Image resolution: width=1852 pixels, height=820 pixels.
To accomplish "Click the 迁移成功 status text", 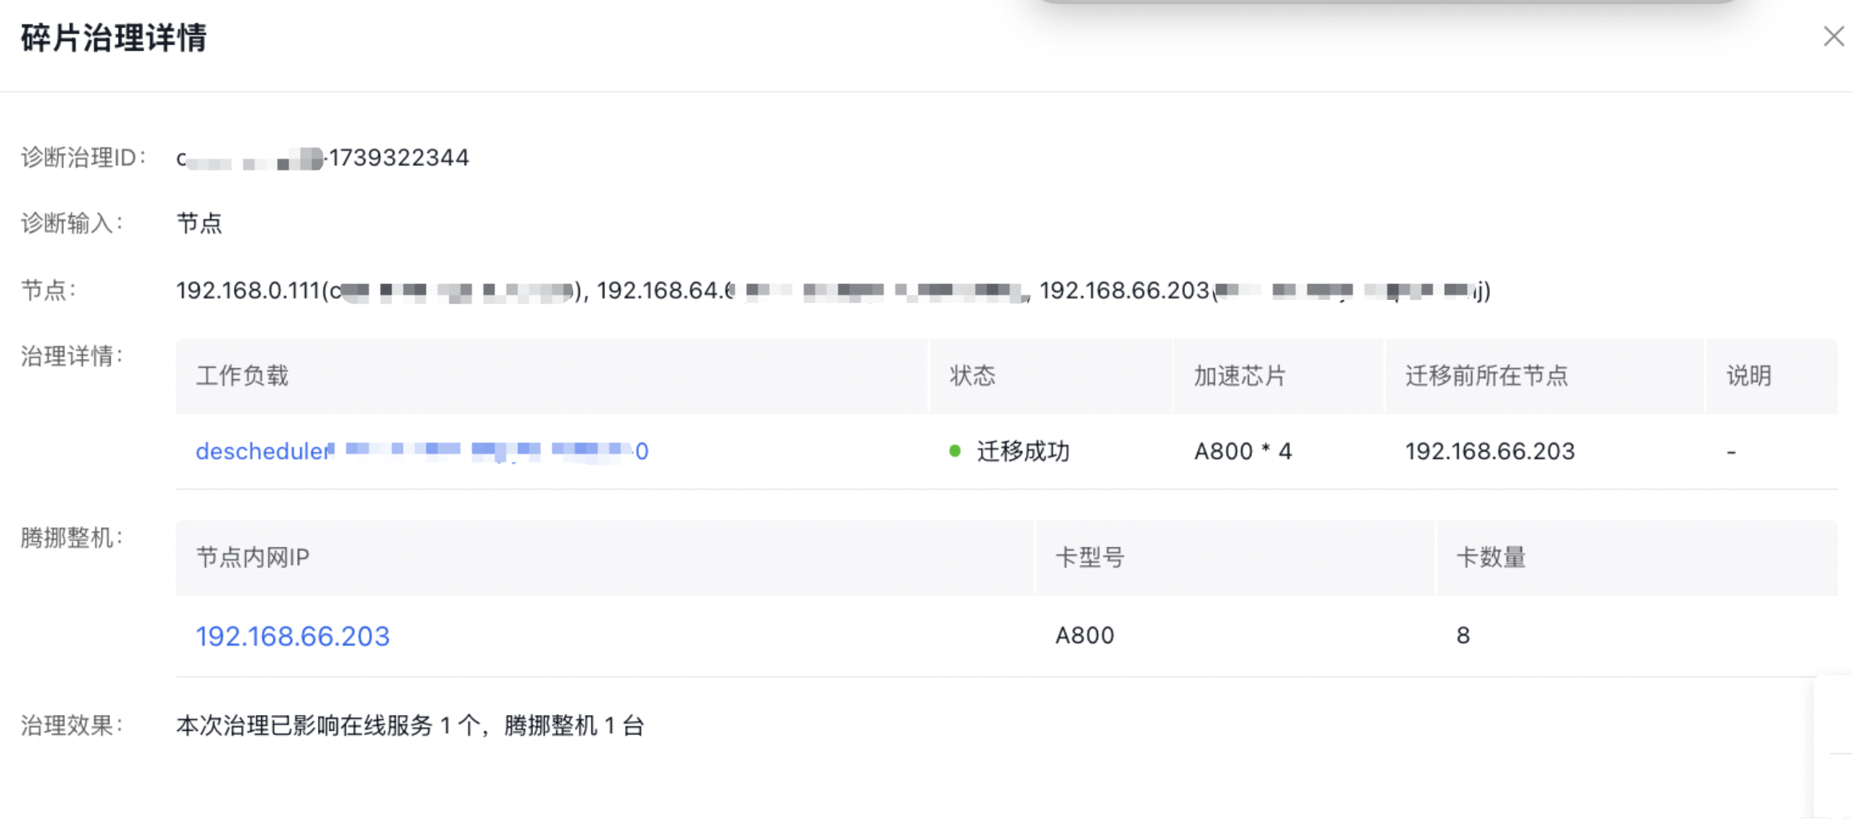I will pyautogui.click(x=1022, y=451).
